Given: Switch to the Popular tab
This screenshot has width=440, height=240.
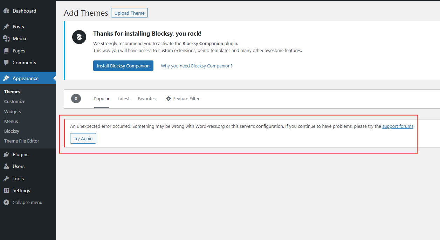Looking at the screenshot, I should (x=102, y=99).
